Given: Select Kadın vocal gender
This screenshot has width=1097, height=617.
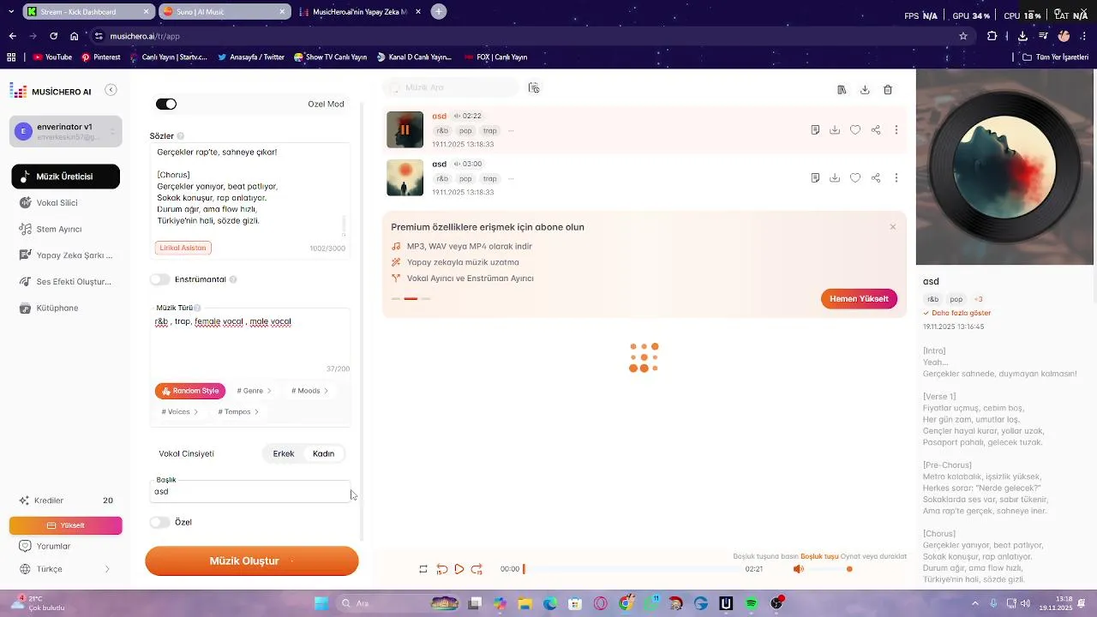Looking at the screenshot, I should (324, 453).
